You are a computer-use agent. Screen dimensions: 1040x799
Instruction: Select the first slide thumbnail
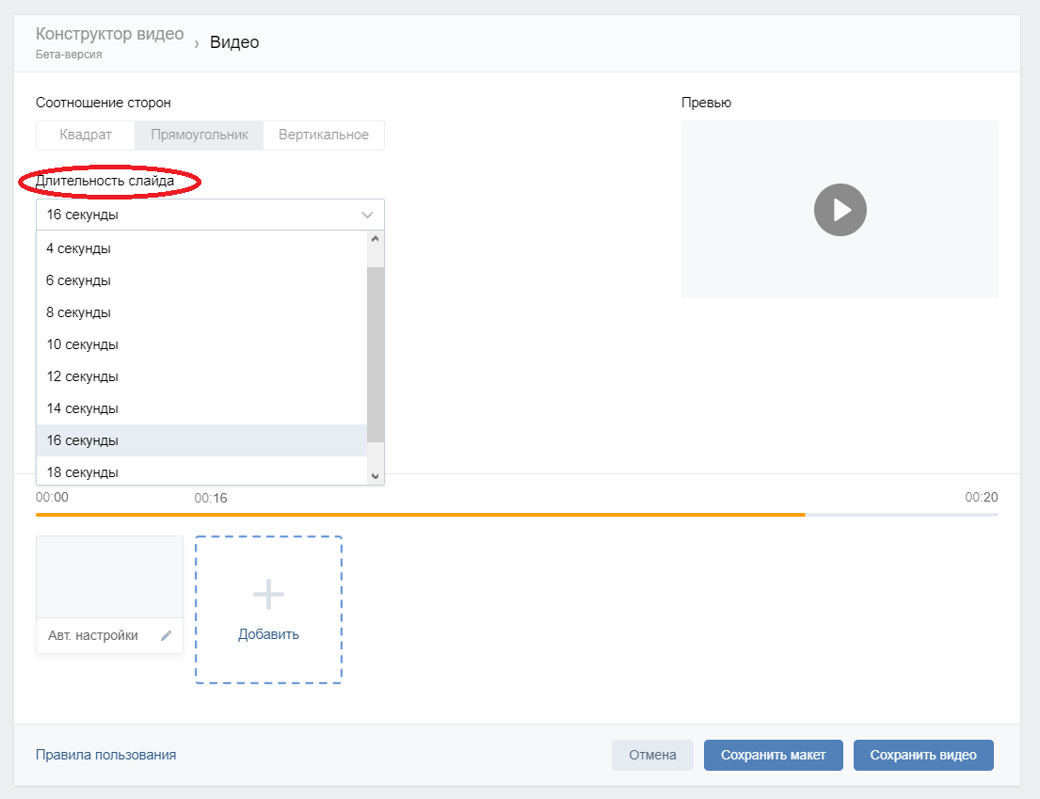click(109, 577)
